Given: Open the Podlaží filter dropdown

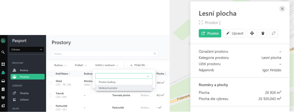Looking at the screenshot, I should click(x=81, y=65).
